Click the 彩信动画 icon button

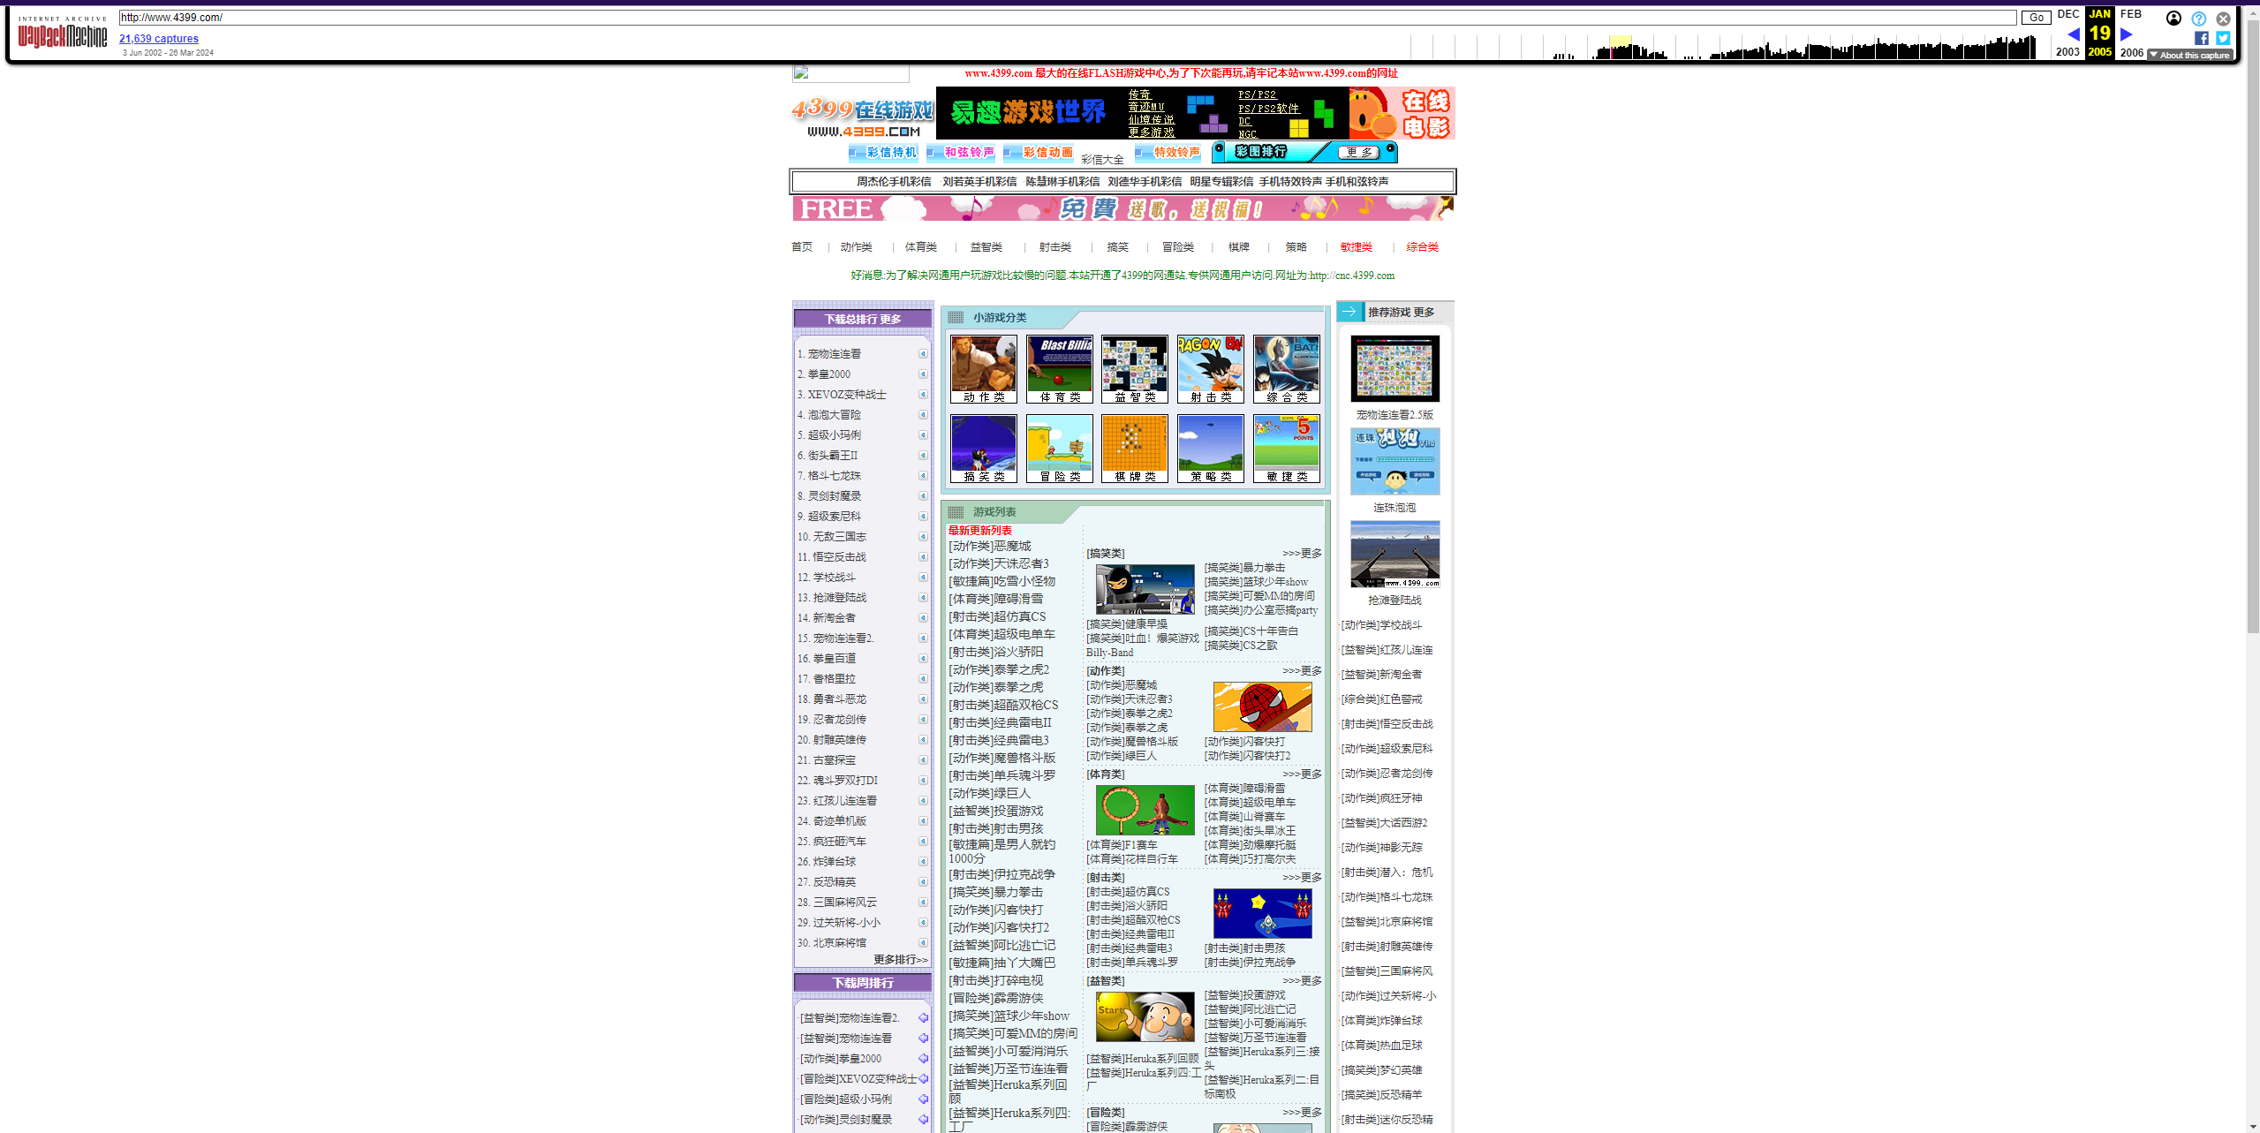[x=1039, y=153]
